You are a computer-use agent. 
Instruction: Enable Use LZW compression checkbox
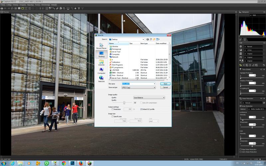141,103
